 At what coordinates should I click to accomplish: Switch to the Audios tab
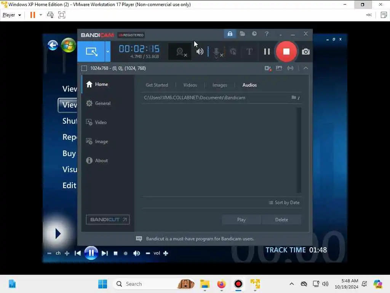(249, 85)
